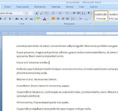The image size is (118, 111).
Task: Click the Bullets list icon
Action: [53, 13]
